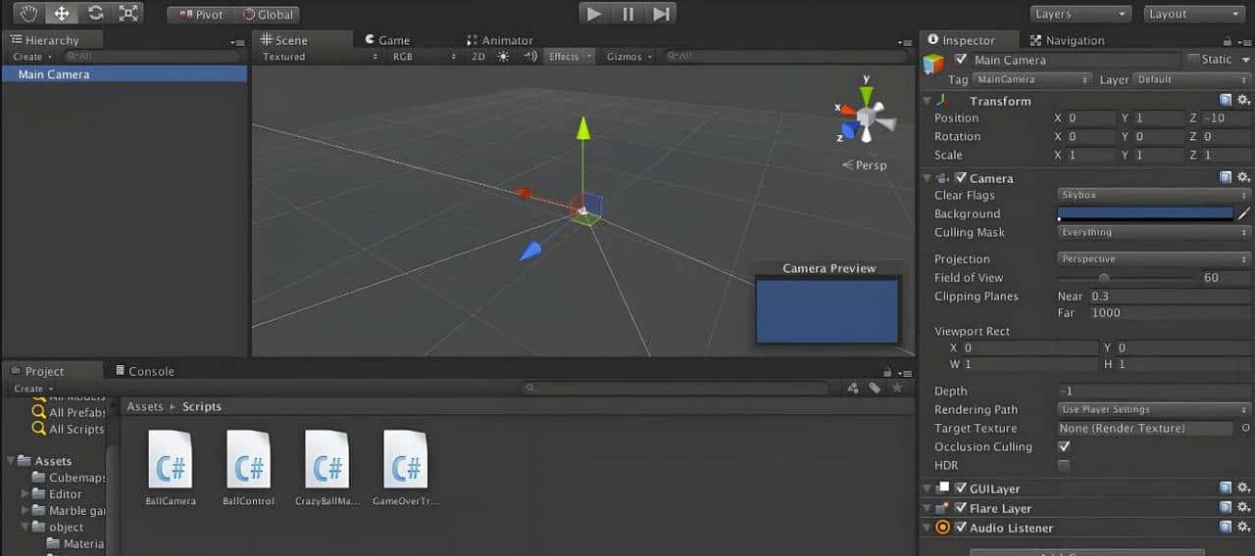The width and height of the screenshot is (1255, 556).
Task: Switch to the Game tab
Action: [386, 40]
